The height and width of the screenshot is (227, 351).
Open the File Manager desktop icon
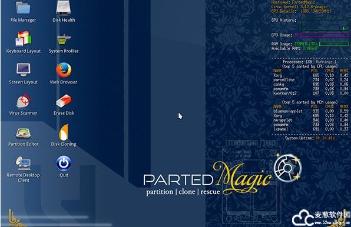[23, 11]
